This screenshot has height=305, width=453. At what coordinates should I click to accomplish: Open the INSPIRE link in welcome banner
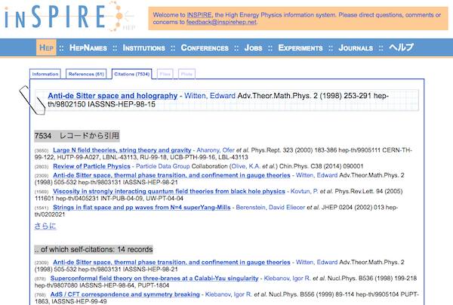[199, 15]
